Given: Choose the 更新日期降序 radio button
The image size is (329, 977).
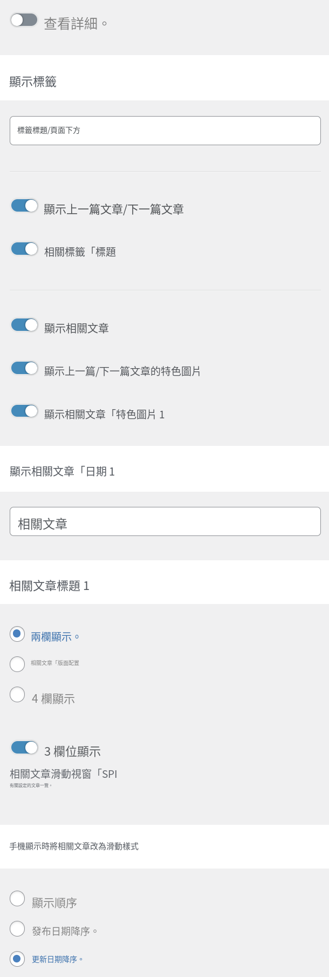Looking at the screenshot, I should 17,959.
